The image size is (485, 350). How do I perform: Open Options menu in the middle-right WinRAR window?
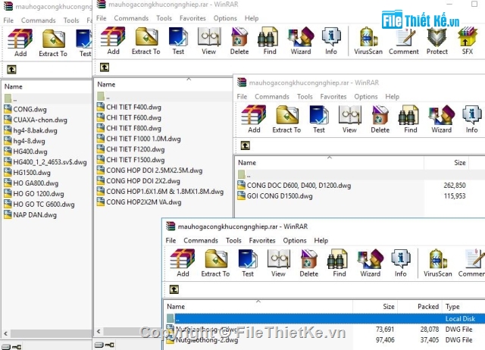coord(366,96)
